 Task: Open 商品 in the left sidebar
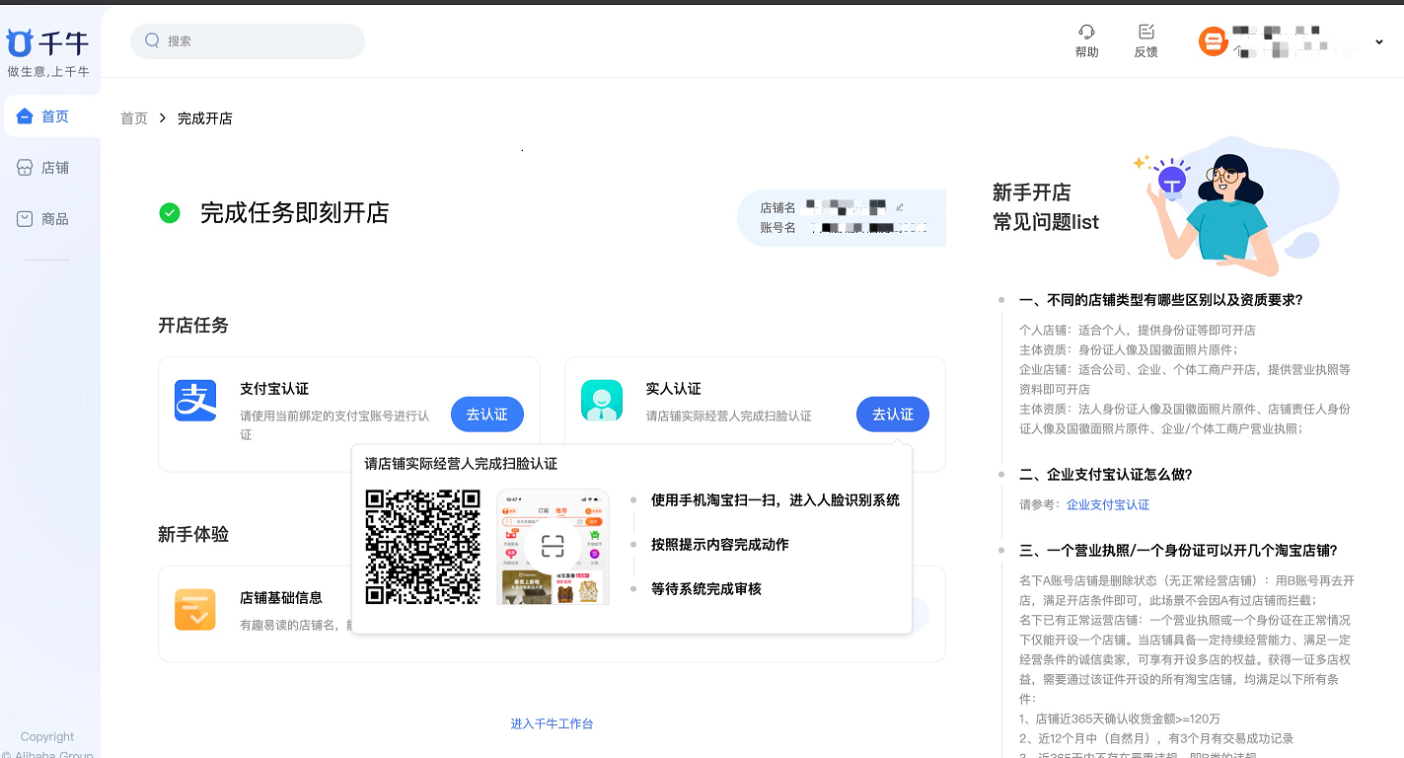pos(54,219)
